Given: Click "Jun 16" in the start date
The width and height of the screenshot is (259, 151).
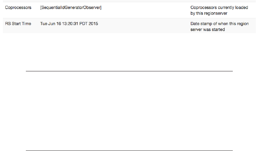Looking at the screenshot, I should tap(55, 24).
